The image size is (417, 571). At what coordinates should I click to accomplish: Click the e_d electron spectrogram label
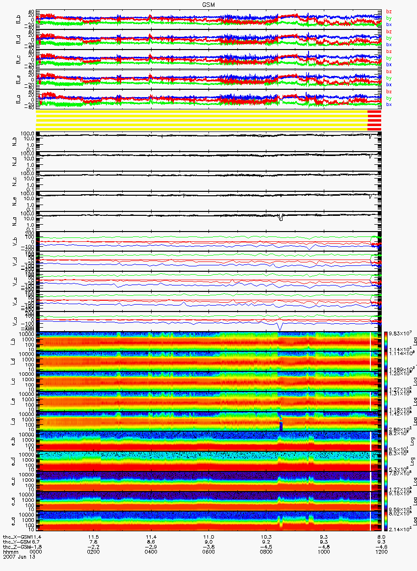pyautogui.click(x=13, y=461)
